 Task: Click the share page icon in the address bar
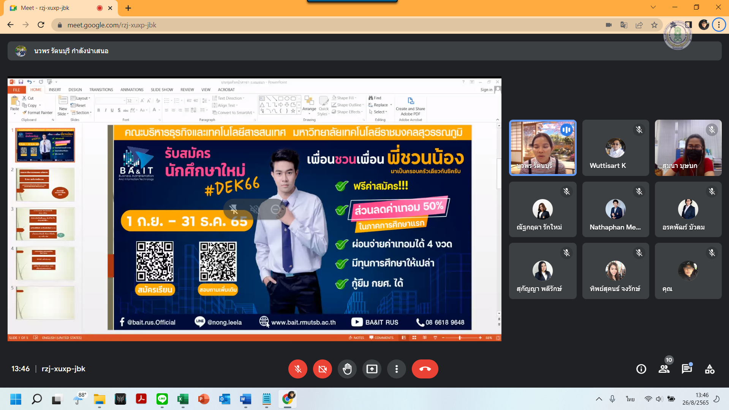pos(639,25)
